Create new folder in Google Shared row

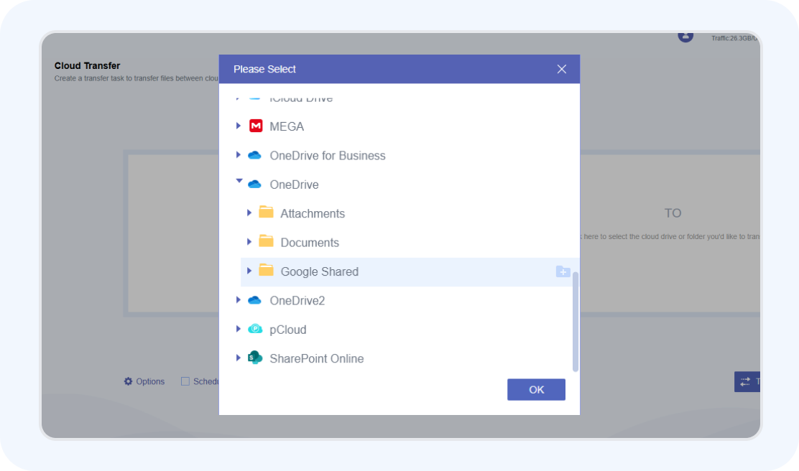563,271
